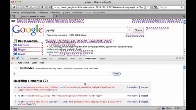This screenshot has height=110, width=196.
Task: Open the Сохраненная копия cached link
Action: pyautogui.click(x=71, y=52)
